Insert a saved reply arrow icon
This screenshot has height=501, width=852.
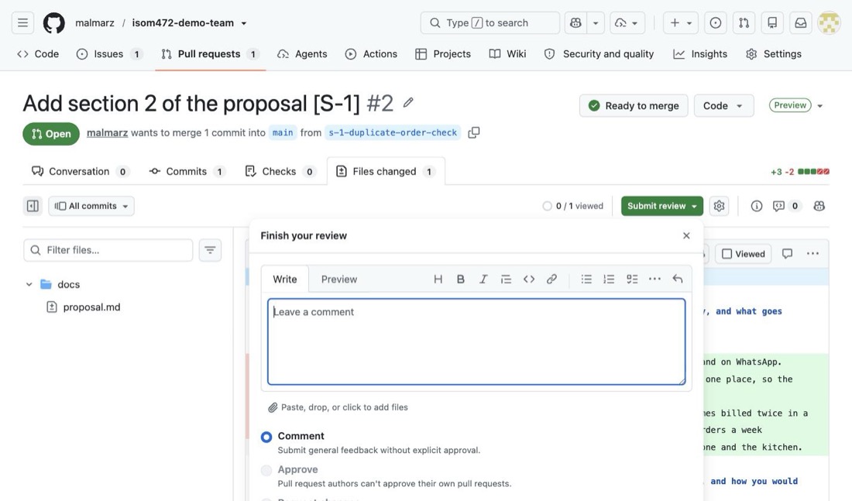click(678, 280)
